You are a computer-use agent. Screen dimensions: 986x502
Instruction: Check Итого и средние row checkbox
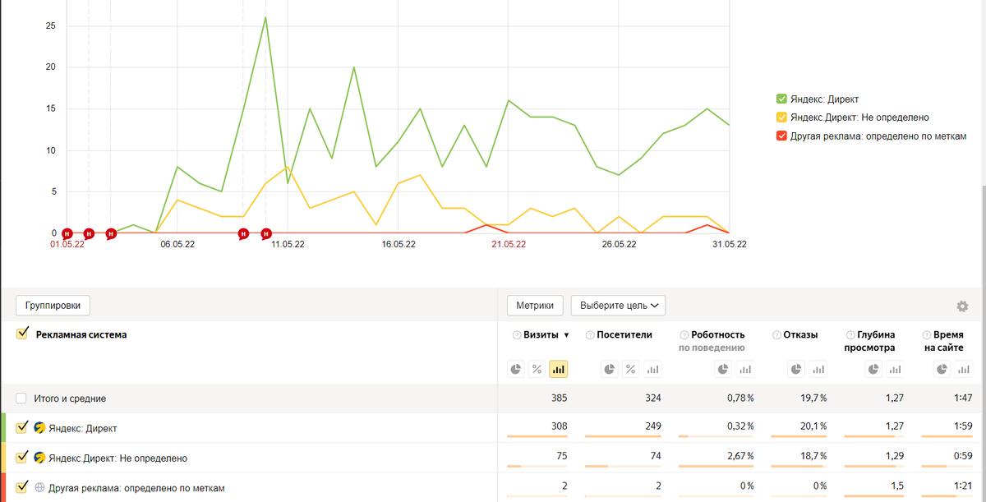[21, 398]
